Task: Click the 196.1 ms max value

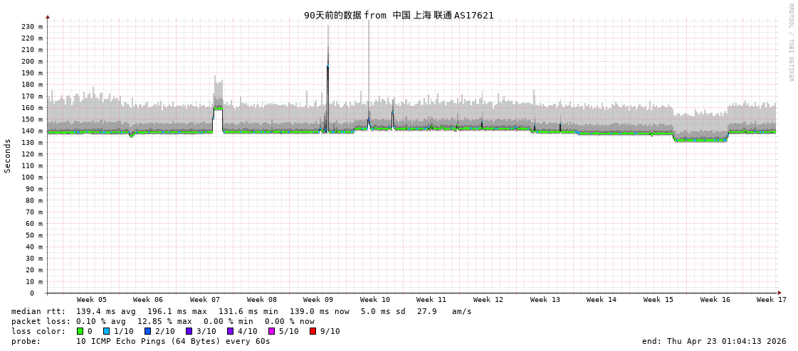Action: click(178, 311)
